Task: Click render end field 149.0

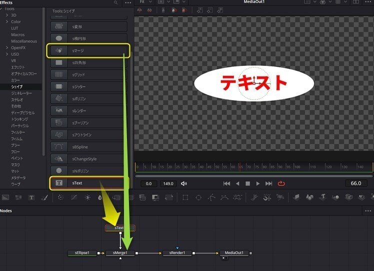Action: pos(168,184)
